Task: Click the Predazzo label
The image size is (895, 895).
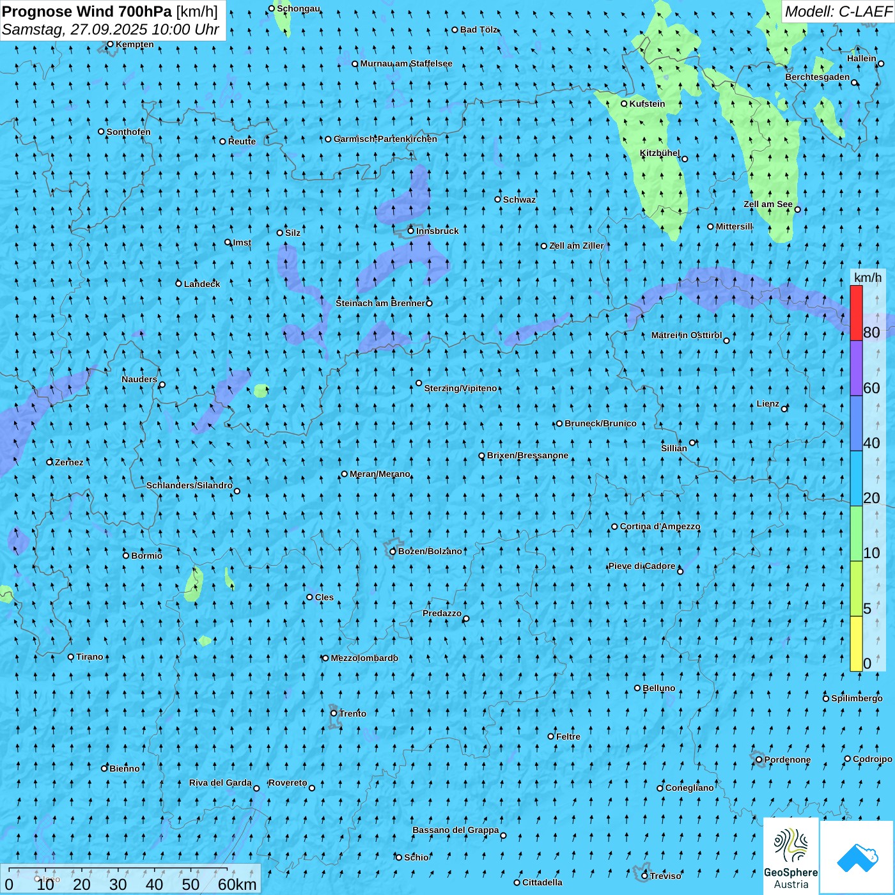Action: (442, 613)
